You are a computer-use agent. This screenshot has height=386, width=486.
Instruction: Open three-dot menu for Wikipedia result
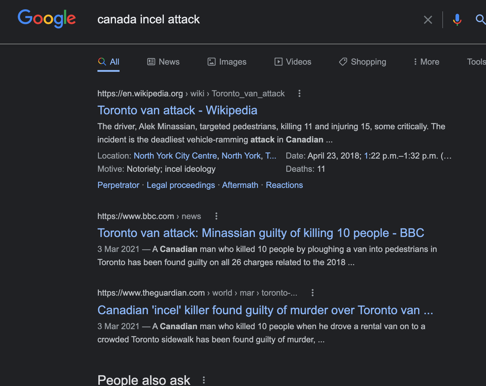[299, 93]
